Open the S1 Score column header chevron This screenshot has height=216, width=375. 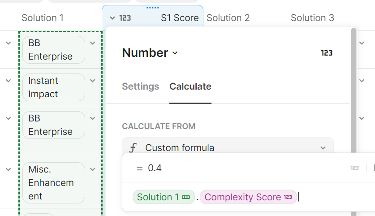112,18
